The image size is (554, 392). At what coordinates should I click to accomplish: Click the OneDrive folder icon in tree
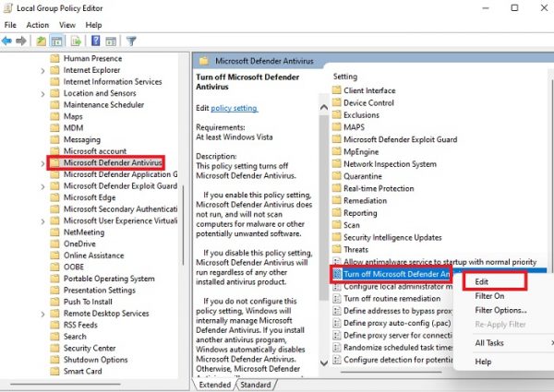point(54,244)
